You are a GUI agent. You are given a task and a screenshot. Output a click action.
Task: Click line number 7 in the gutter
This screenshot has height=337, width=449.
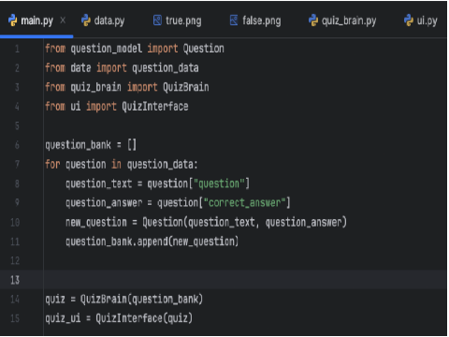pos(17,164)
